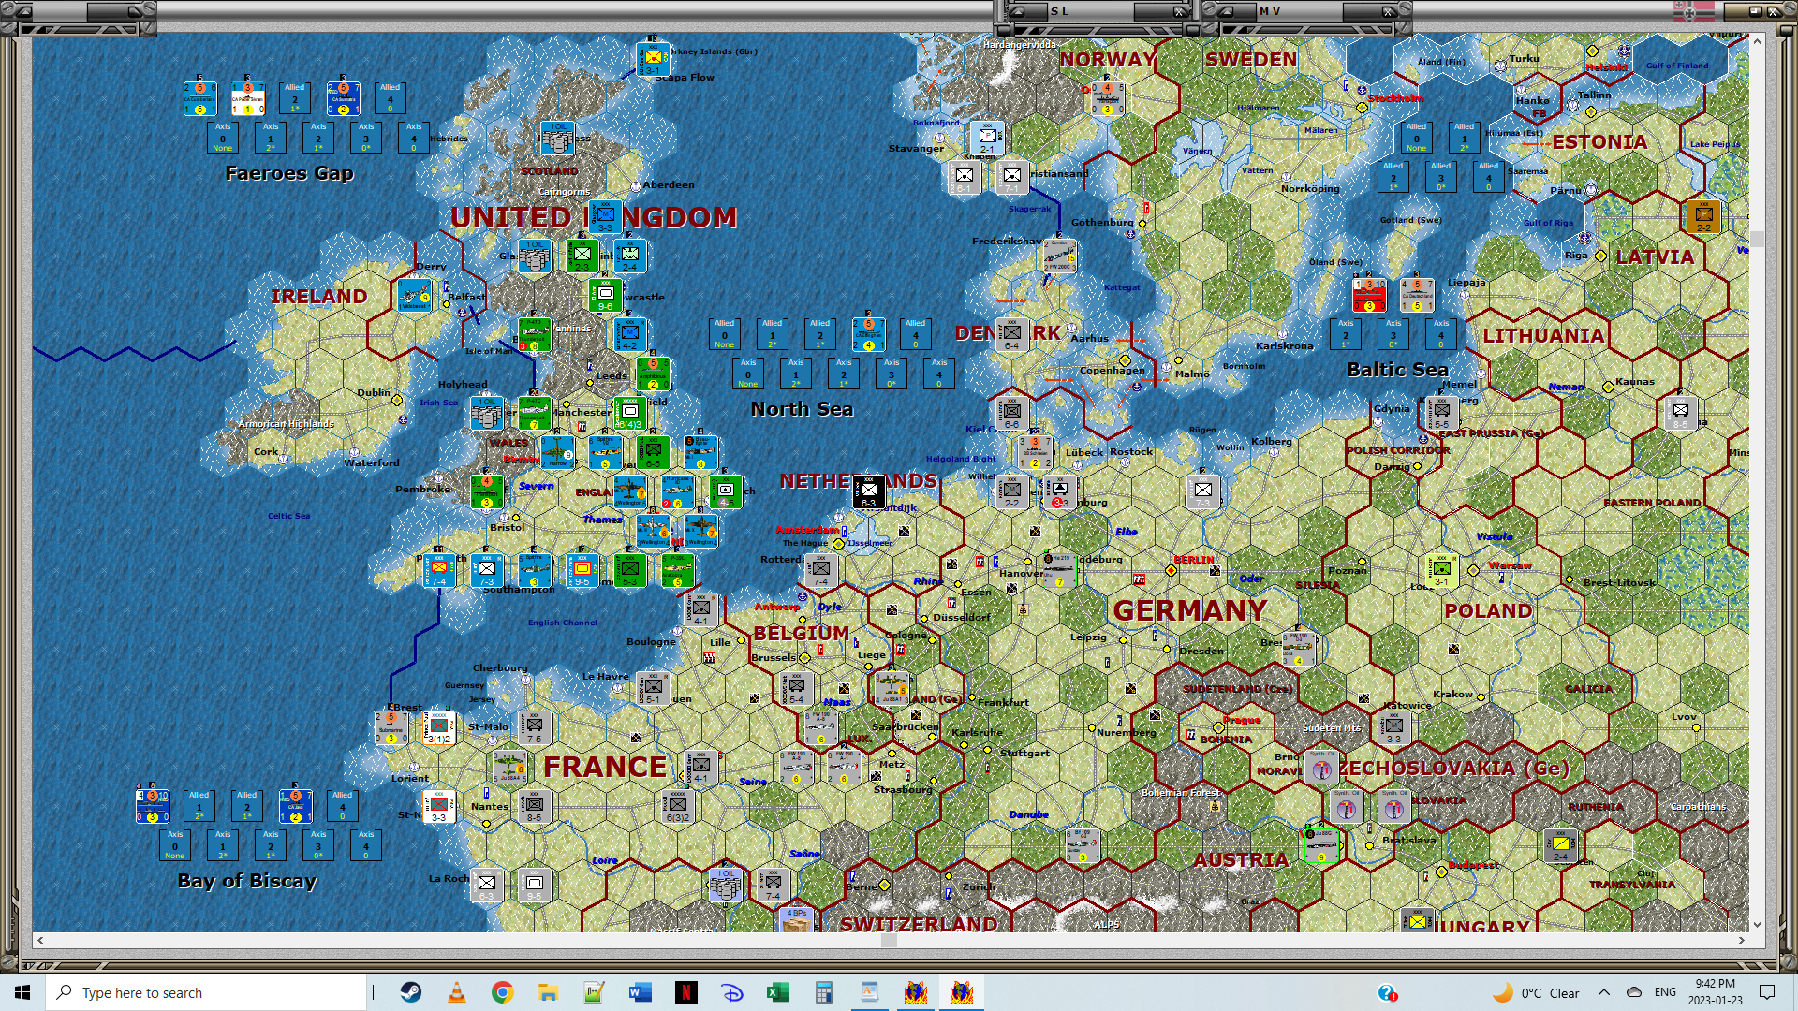
Task: Click Faeroes Gap Allied 4 sea box
Action: click(391, 98)
